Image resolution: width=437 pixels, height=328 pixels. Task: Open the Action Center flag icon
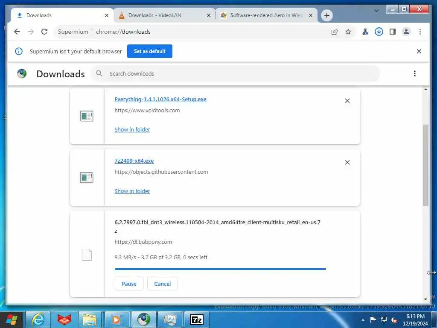click(373, 319)
